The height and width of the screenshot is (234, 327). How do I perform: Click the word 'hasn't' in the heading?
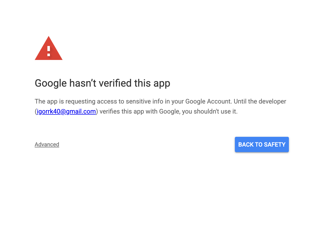coord(83,83)
